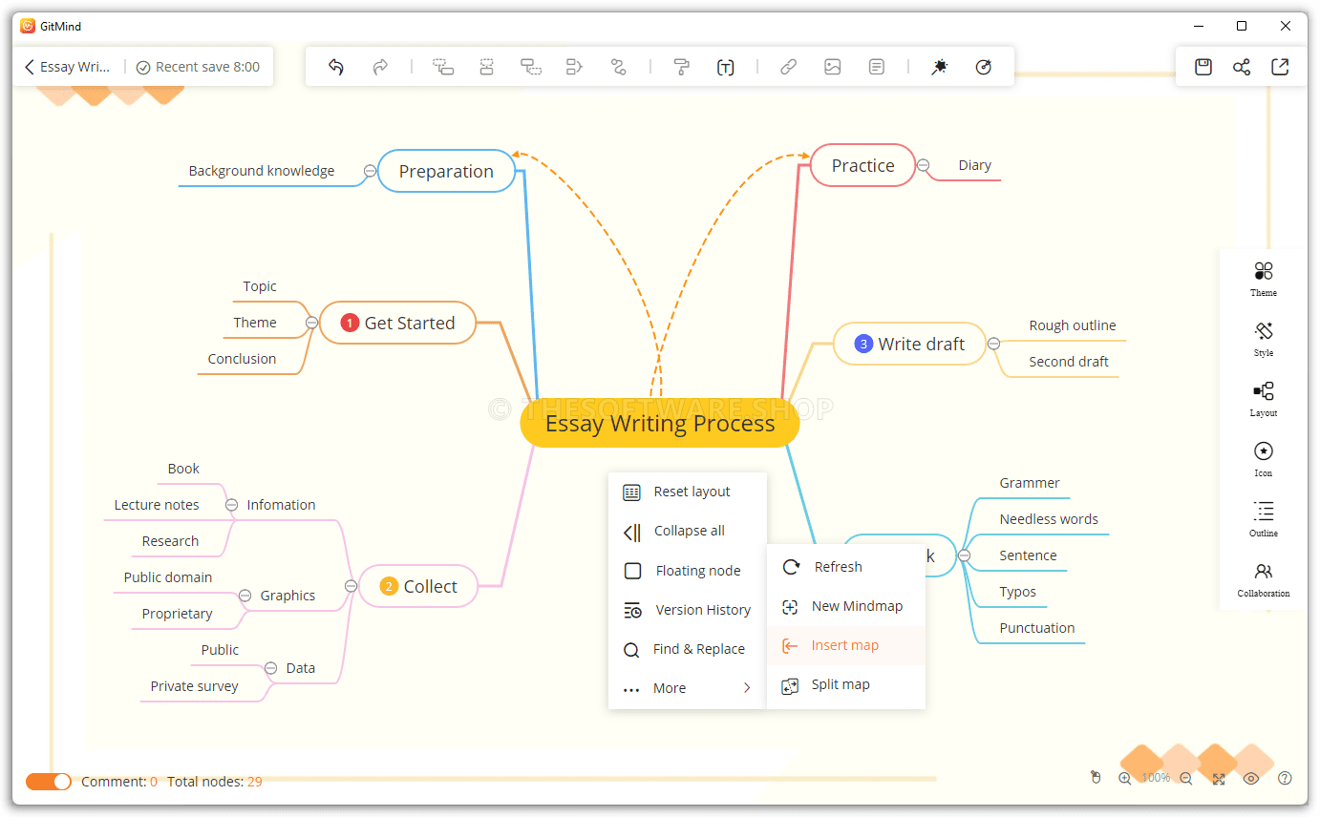Open the help question mark icon
Viewport: 1320px width, 817px height.
pyautogui.click(x=1285, y=778)
